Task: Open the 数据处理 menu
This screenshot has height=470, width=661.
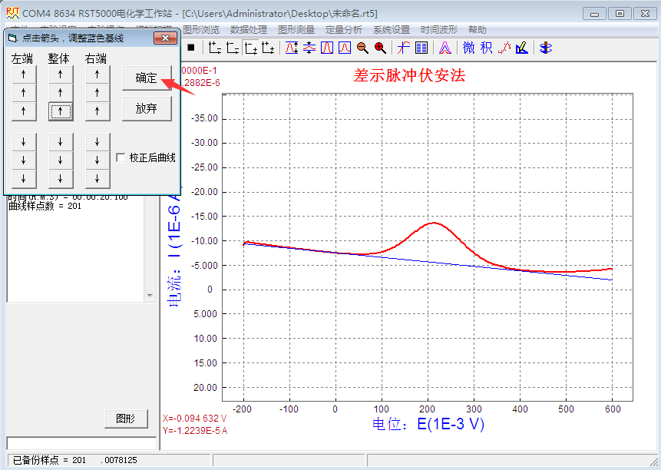Action: 249,30
